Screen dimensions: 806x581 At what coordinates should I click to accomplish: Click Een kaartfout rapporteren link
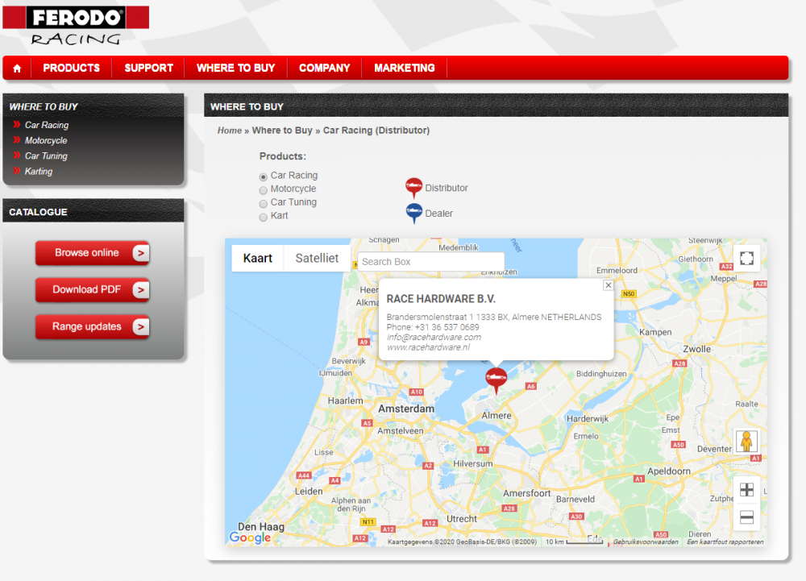pyautogui.click(x=725, y=542)
